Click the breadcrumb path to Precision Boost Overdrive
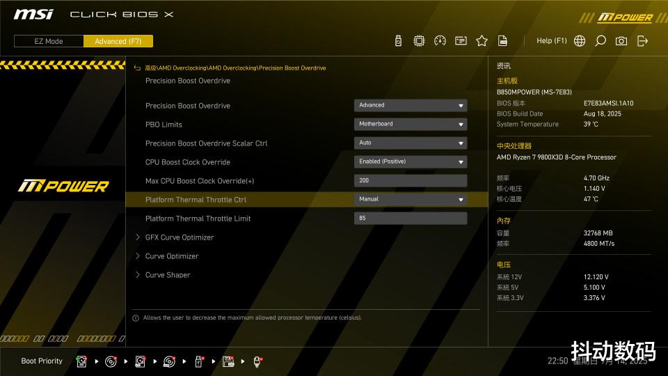This screenshot has width=668, height=376. click(235, 68)
